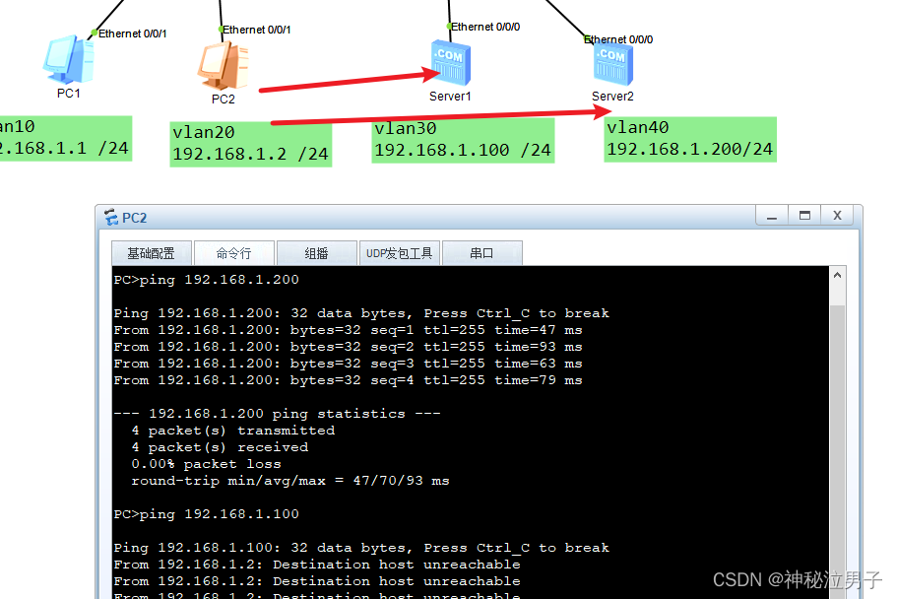This screenshot has height=599, width=897.
Task: Click the '4 packet(s) received' line
Action: [220, 446]
